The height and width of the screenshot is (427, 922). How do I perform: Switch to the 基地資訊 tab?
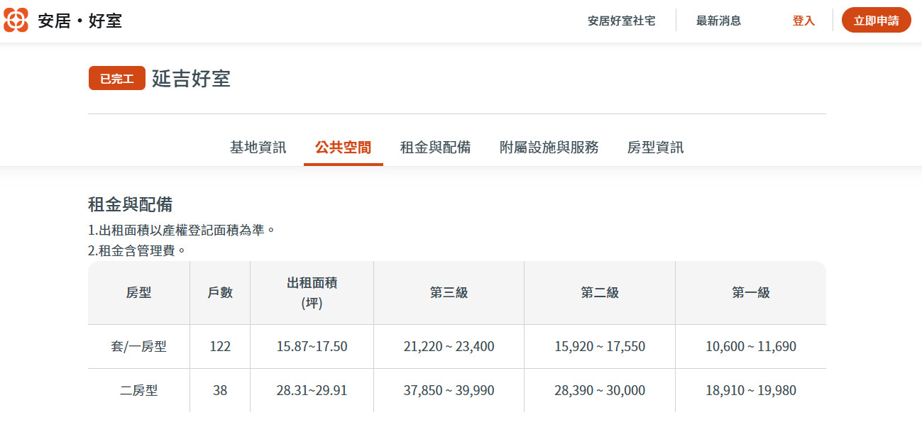pyautogui.click(x=258, y=148)
